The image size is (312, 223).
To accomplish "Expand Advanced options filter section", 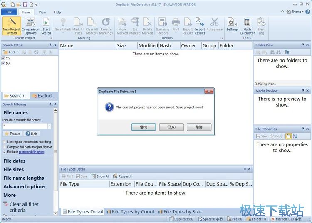I will tap(24, 186).
